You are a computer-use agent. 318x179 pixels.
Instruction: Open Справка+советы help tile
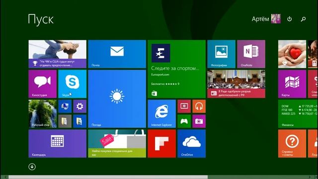(x=292, y=144)
